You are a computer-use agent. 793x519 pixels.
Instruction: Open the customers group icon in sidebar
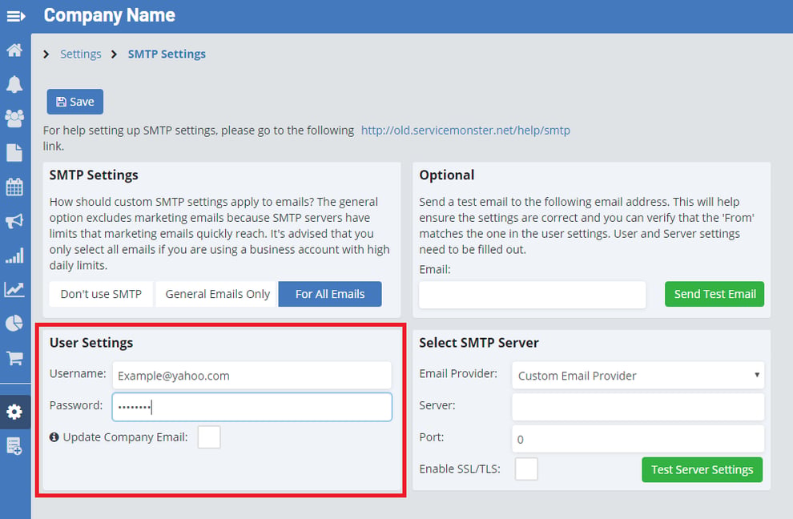pyautogui.click(x=14, y=119)
